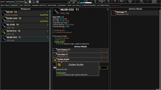The height and width of the screenshot is (90, 161).
Task: Click the SCTR-P12 weapon icon
Action: [4, 32]
